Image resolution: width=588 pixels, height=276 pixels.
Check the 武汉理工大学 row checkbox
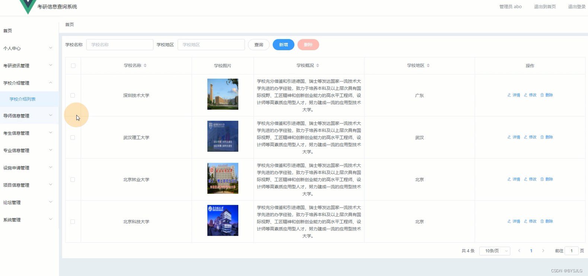pos(73,138)
